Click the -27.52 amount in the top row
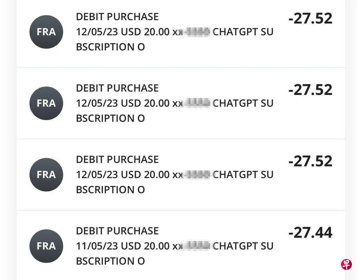362x280 pixels. pos(310,18)
